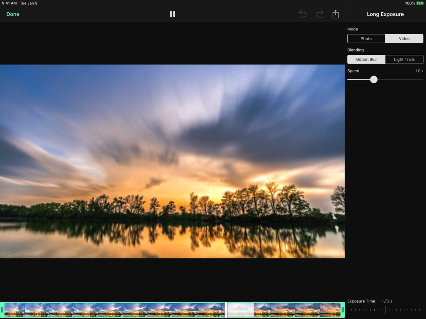Click the Exposure Time label

361,301
